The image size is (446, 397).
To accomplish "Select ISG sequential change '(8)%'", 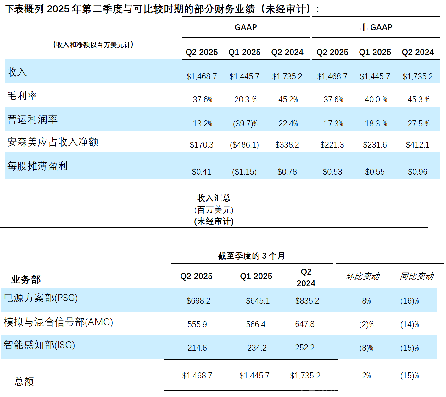I will [366, 348].
